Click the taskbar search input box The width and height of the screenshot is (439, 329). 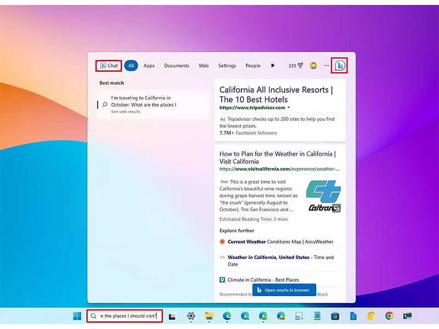(x=125, y=316)
